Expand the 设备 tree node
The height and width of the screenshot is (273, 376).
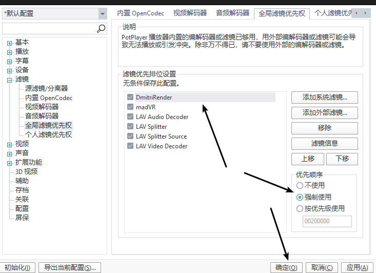coord(9,71)
